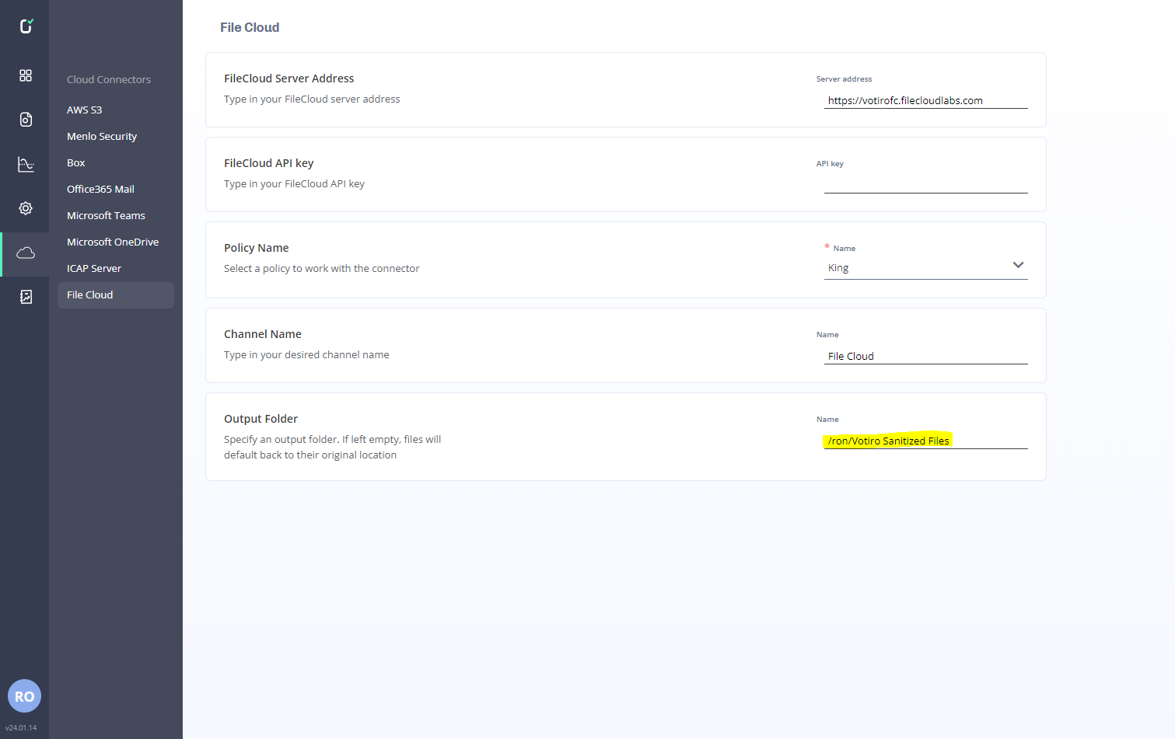Open the reports icon in sidebar
Viewport: 1175px width, 739px height.
pyautogui.click(x=26, y=297)
